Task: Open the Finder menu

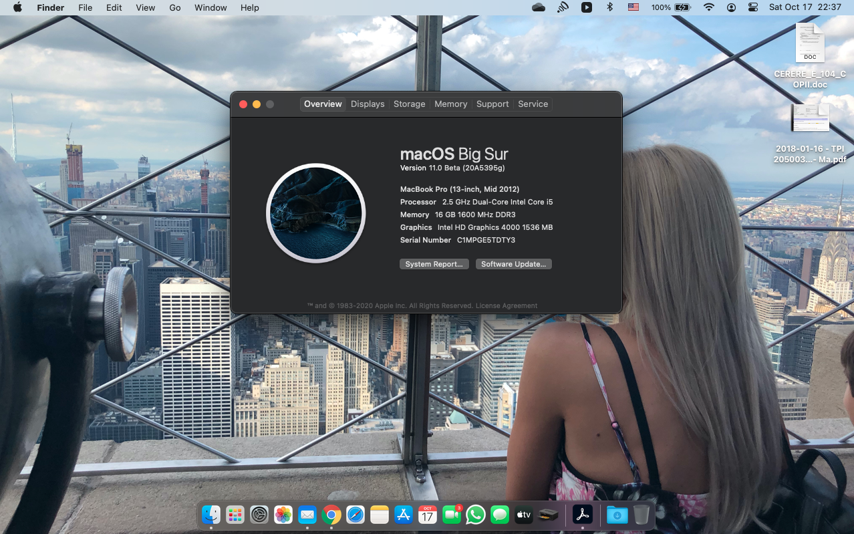Action: click(x=51, y=7)
